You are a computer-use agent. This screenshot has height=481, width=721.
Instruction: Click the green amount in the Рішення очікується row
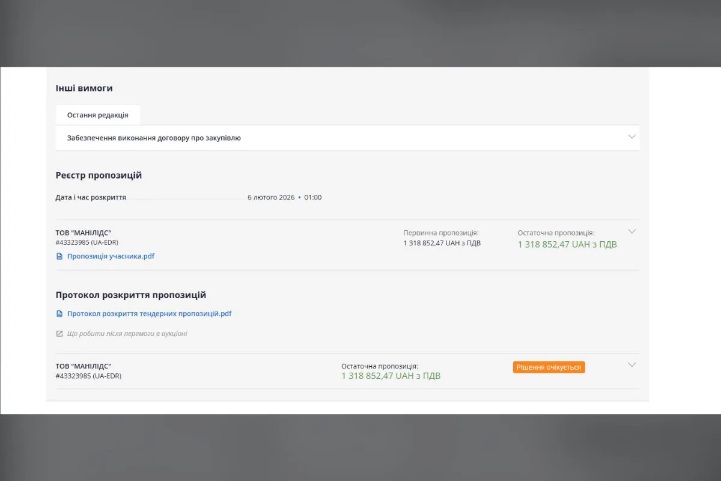tap(391, 376)
